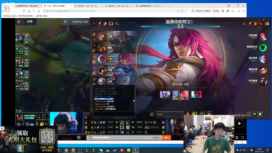This screenshot has width=272, height=153.
Task: Click the enemy Jinx champion portrait
Action: [x=263, y=59]
